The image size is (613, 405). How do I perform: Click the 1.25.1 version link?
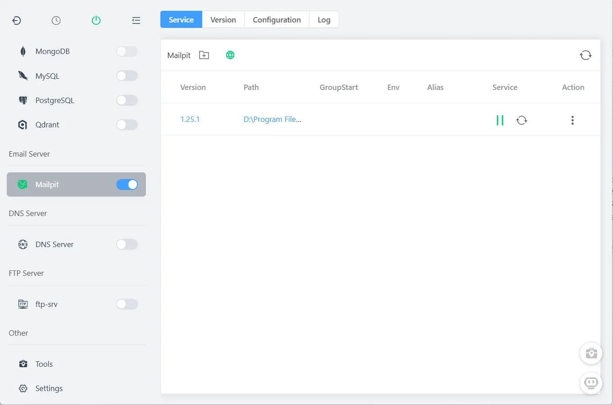[x=190, y=119]
